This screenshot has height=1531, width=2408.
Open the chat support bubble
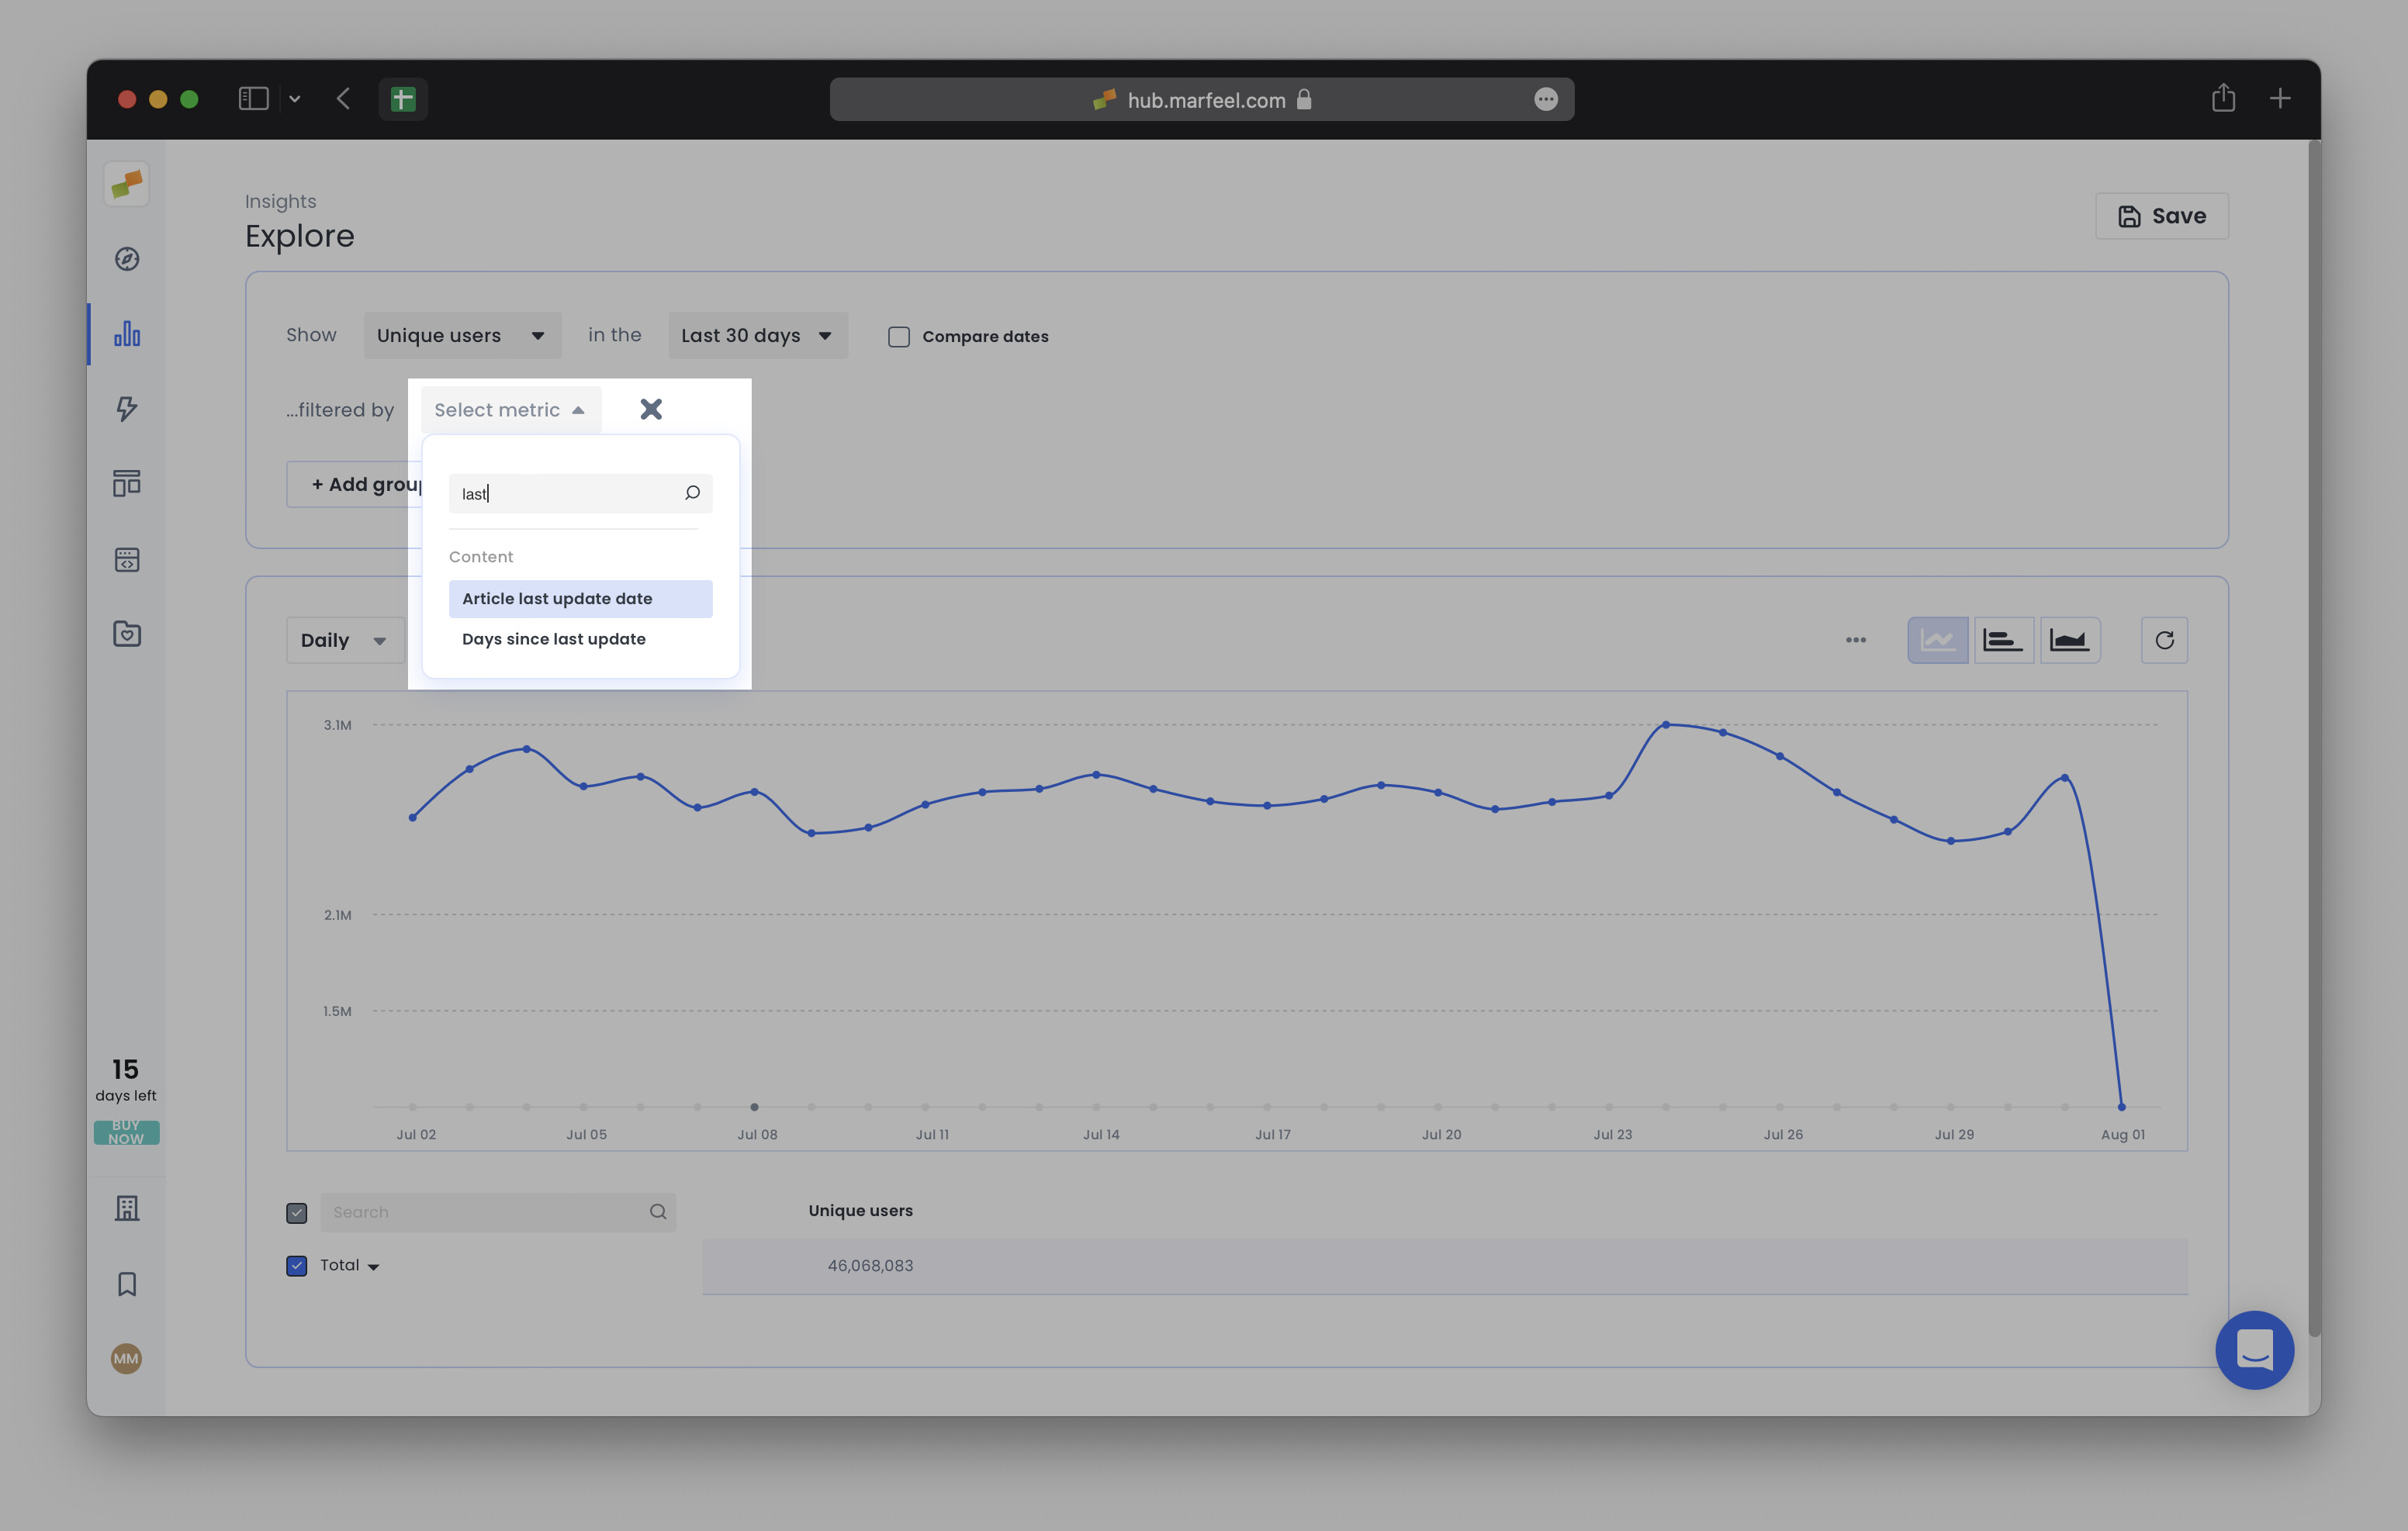(2254, 1349)
